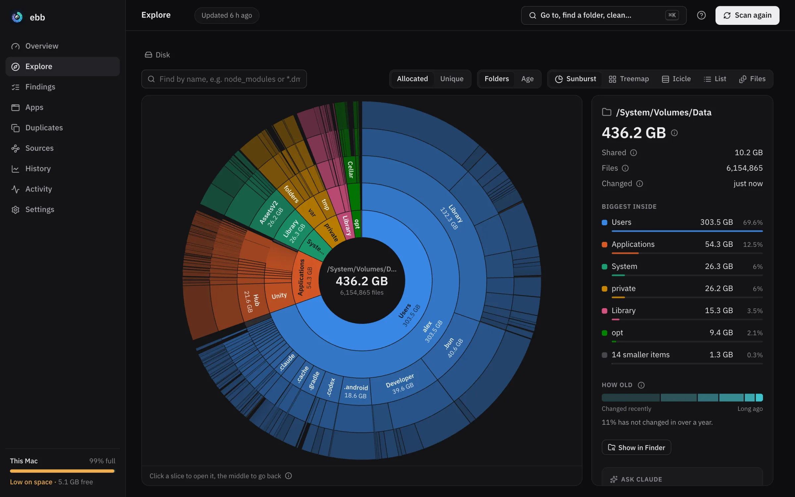Open the Users row in Biggest Inside

pyautogui.click(x=682, y=225)
